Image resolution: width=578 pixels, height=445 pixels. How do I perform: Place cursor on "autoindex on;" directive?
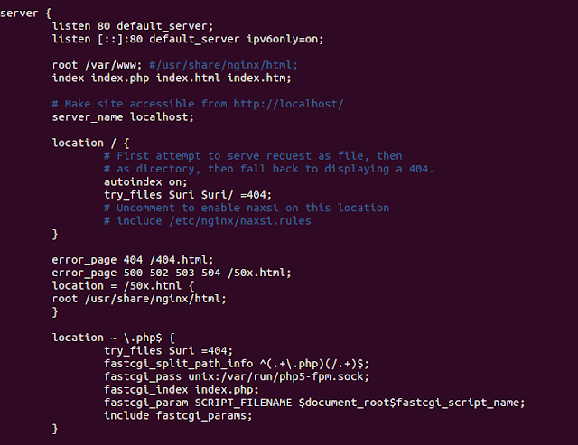tap(146, 182)
